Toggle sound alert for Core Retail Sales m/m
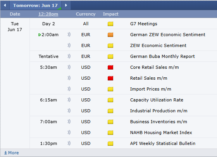Image resolution: width=217 pixels, height=157 pixels. click(69, 67)
